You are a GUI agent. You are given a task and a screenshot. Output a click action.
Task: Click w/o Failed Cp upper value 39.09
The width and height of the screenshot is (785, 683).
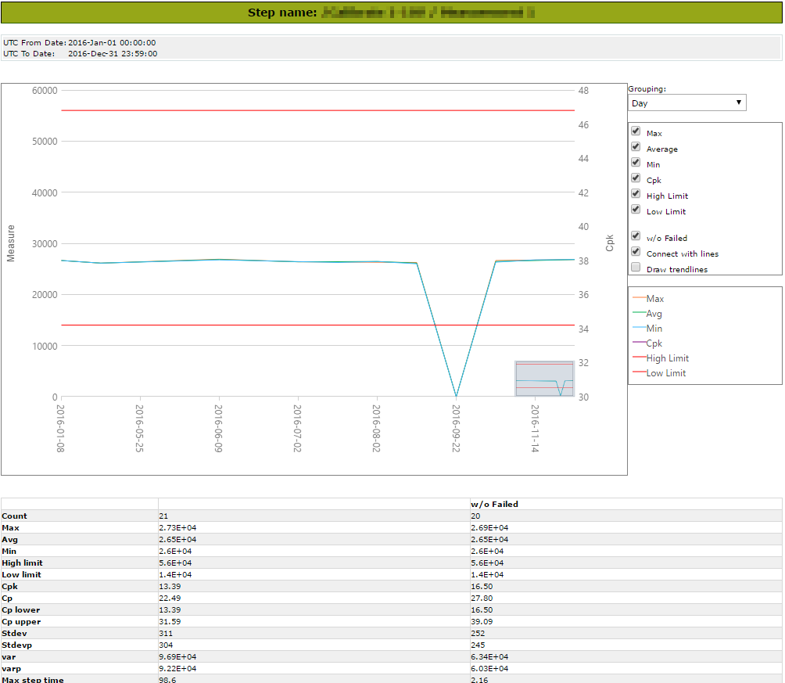tap(482, 622)
